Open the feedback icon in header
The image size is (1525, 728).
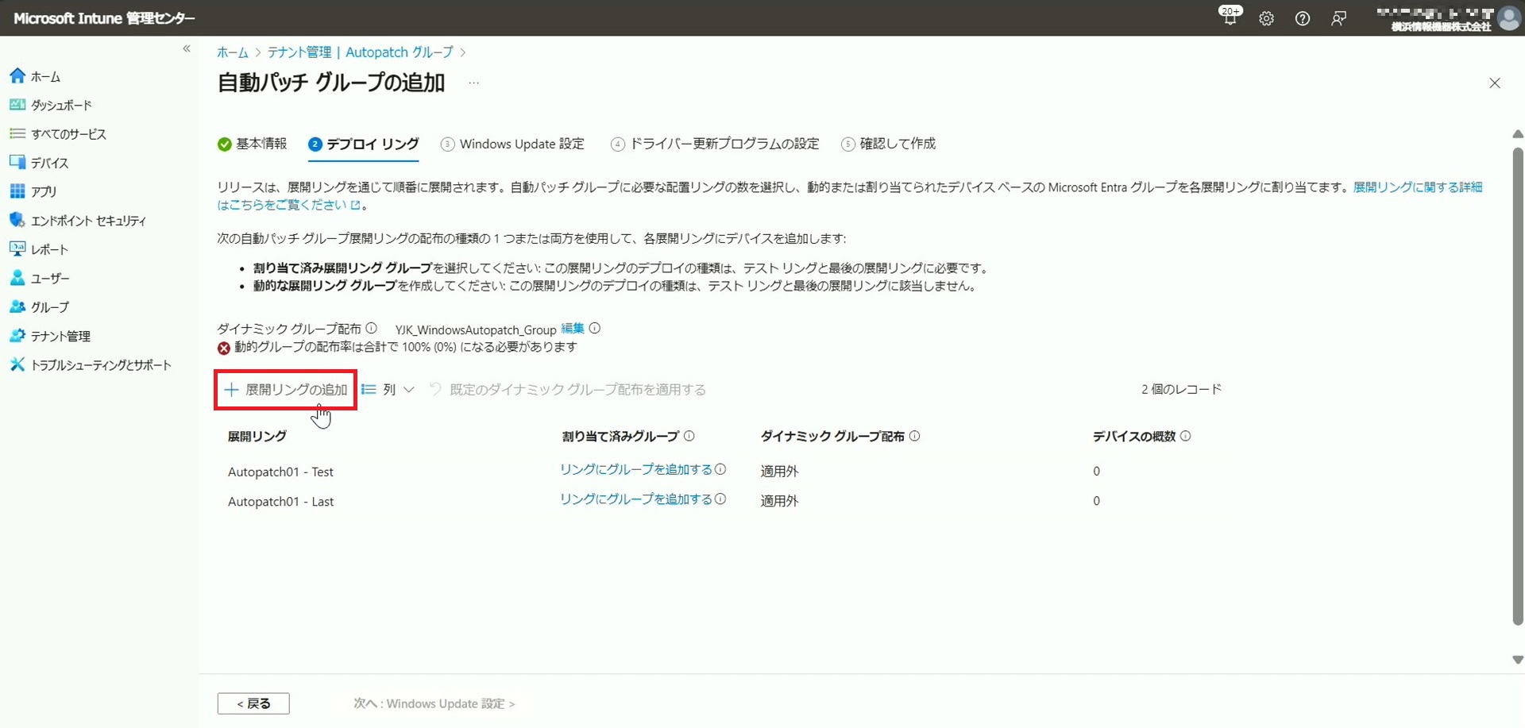pos(1338,18)
